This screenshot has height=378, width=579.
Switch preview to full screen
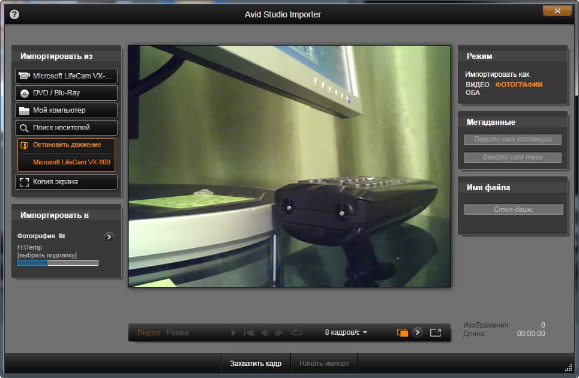(x=436, y=332)
